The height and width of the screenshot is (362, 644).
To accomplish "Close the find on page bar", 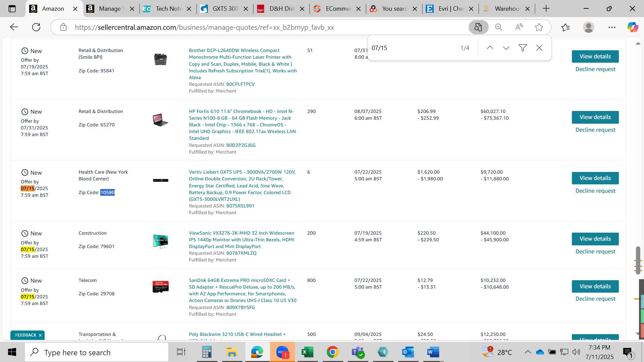I will [539, 48].
